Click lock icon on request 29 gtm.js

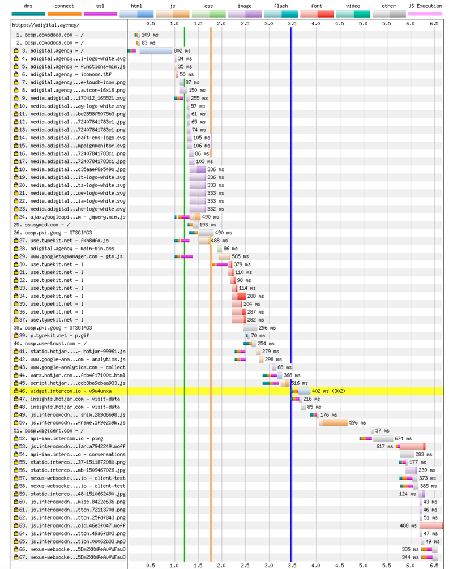point(16,256)
